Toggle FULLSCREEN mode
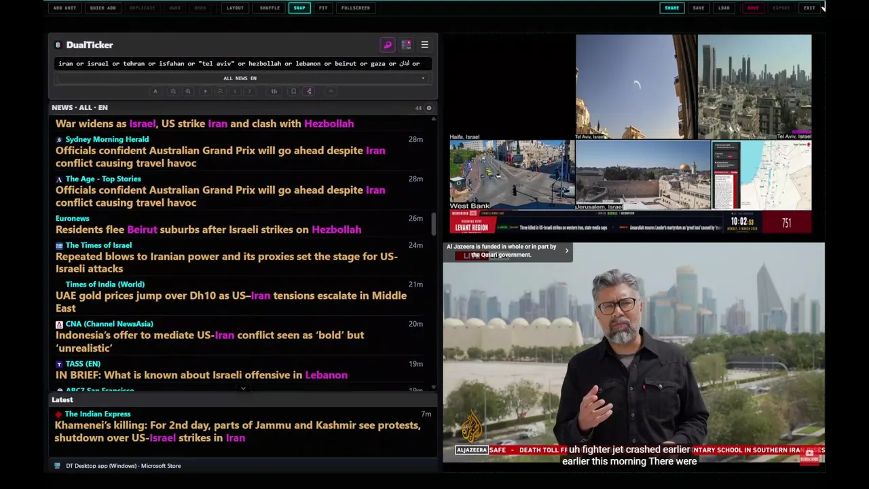 356,7
